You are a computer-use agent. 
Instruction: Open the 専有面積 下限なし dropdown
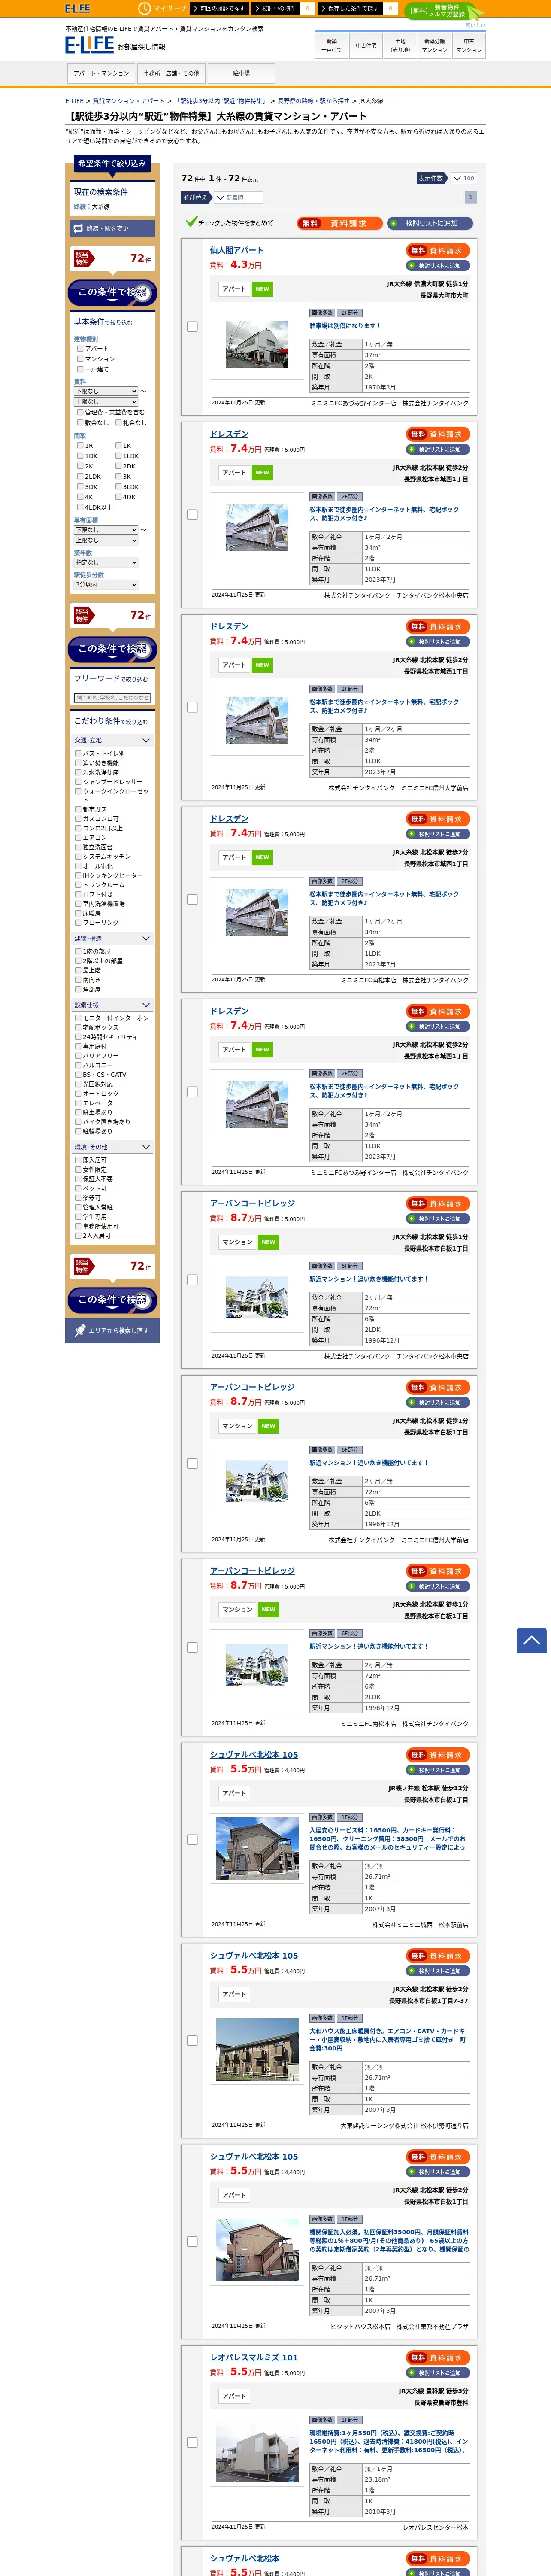[x=106, y=530]
